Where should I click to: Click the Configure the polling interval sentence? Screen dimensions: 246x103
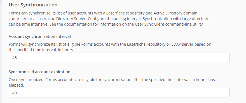tap(114, 19)
